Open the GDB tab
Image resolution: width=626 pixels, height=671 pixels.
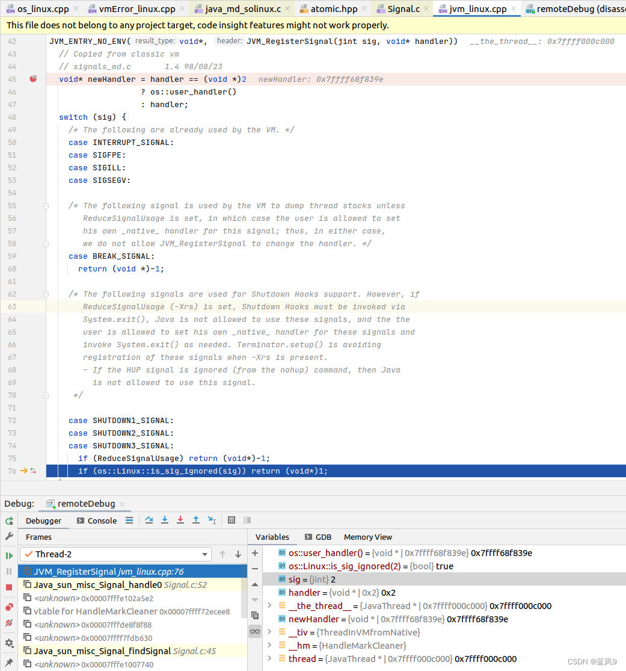[318, 537]
